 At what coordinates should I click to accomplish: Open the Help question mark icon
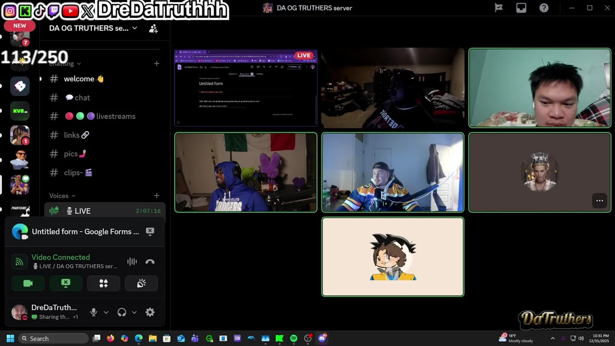pos(544,8)
